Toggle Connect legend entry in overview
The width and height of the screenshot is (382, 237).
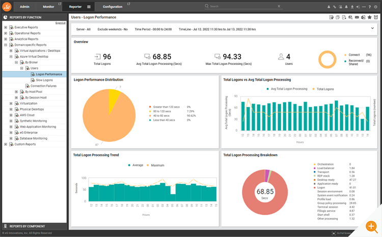click(352, 55)
